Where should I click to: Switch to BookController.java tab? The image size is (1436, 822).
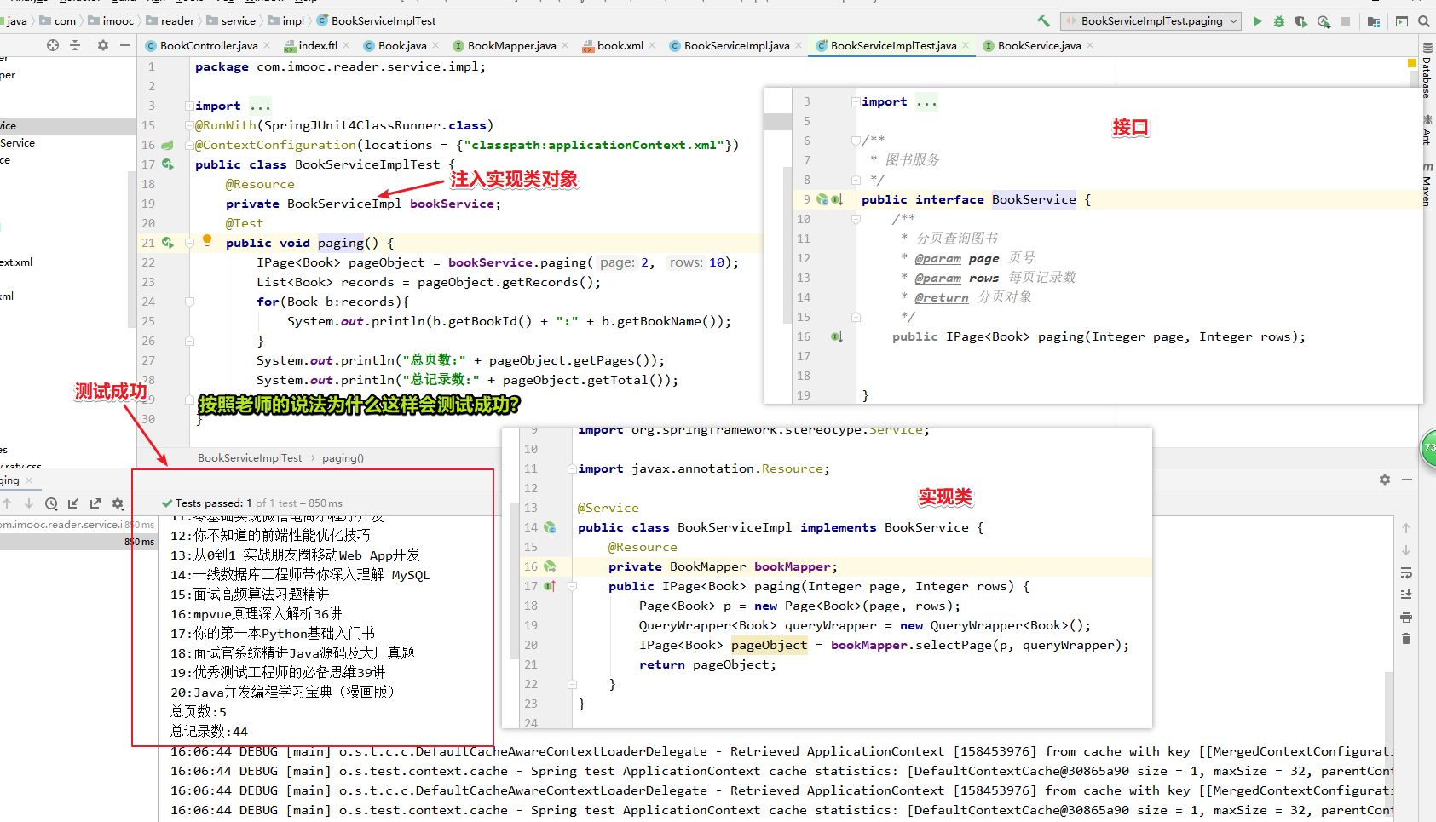(209, 46)
